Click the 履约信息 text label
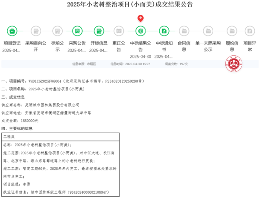This screenshot has height=198, width=259. coord(229,43)
